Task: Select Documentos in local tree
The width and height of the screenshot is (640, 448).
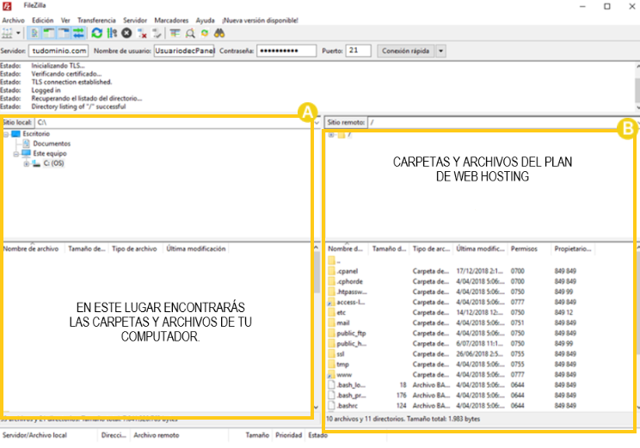Action: [x=52, y=144]
